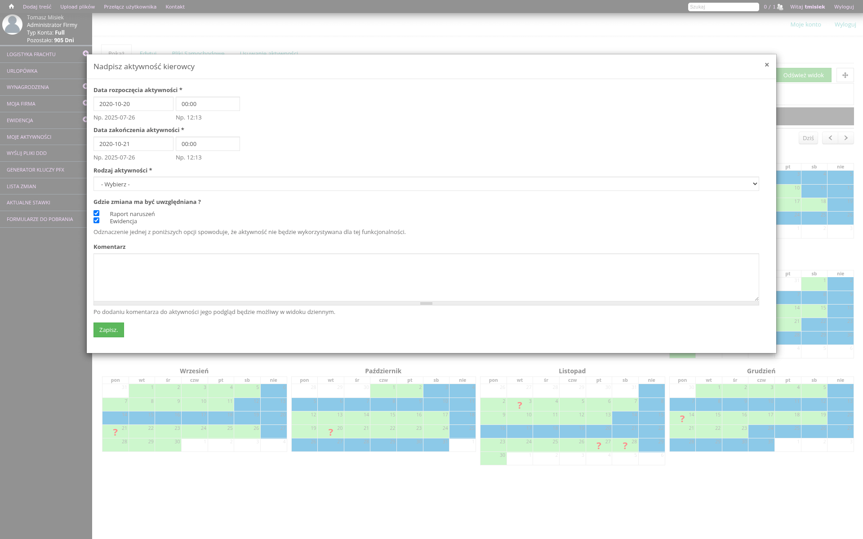Screen dimensions: 863x539
Task: Uncheck the Ewidencja checkbox
Action: pyautogui.click(x=96, y=221)
